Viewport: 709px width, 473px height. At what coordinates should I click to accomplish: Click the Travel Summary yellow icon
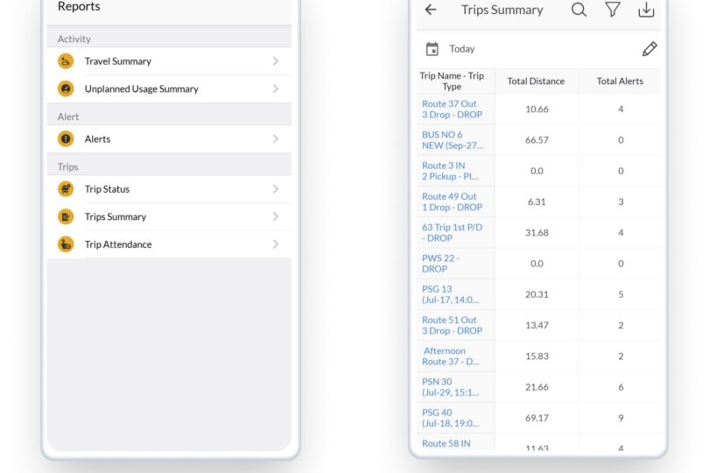[x=66, y=61]
